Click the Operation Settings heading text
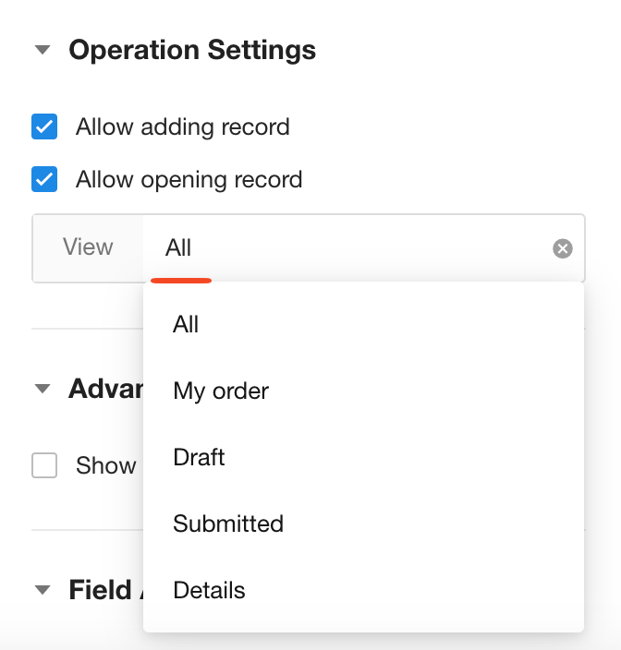The image size is (621, 650). tap(192, 50)
